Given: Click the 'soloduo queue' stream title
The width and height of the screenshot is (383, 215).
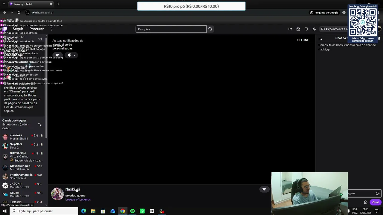Looking at the screenshot, I should [x=75, y=196].
